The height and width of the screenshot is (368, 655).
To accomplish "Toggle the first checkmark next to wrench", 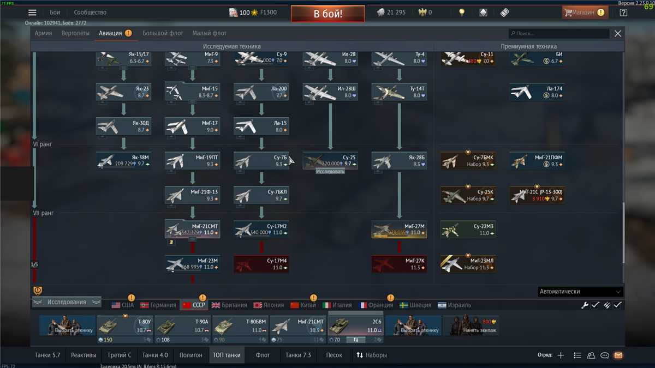I will [596, 305].
